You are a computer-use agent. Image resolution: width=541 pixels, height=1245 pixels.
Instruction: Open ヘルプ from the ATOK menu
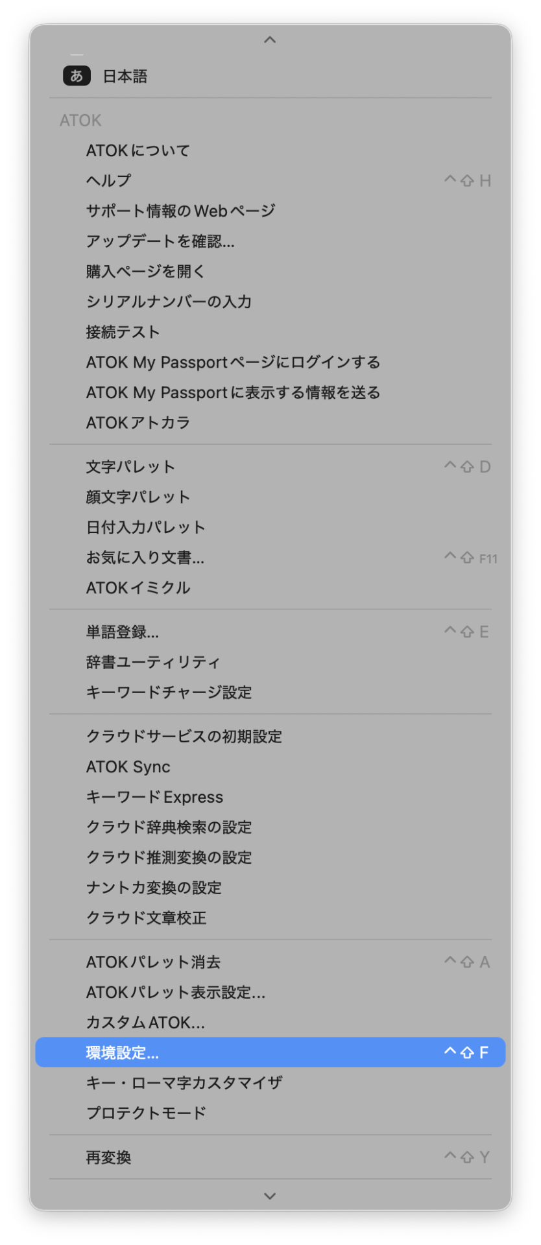[270, 180]
